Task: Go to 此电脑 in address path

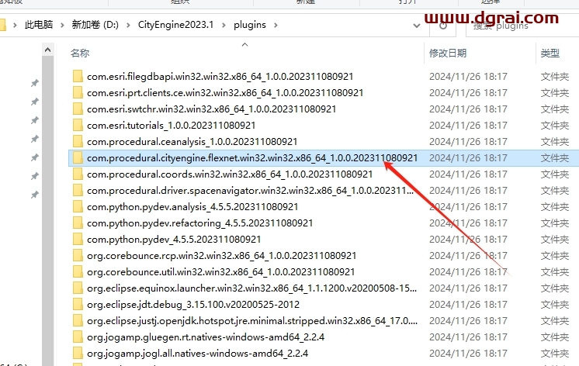Action: pyautogui.click(x=39, y=25)
